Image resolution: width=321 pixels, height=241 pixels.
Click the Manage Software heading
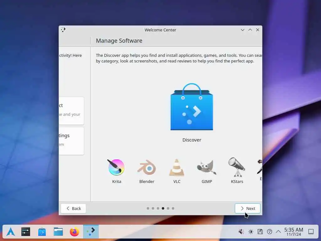click(x=119, y=41)
